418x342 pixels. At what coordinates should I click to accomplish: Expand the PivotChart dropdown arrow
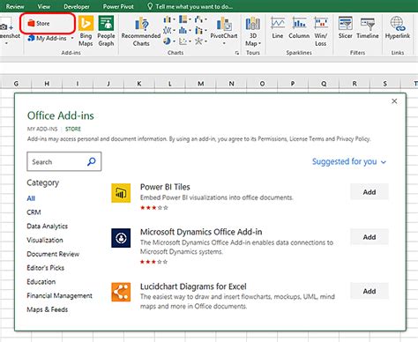pos(224,43)
